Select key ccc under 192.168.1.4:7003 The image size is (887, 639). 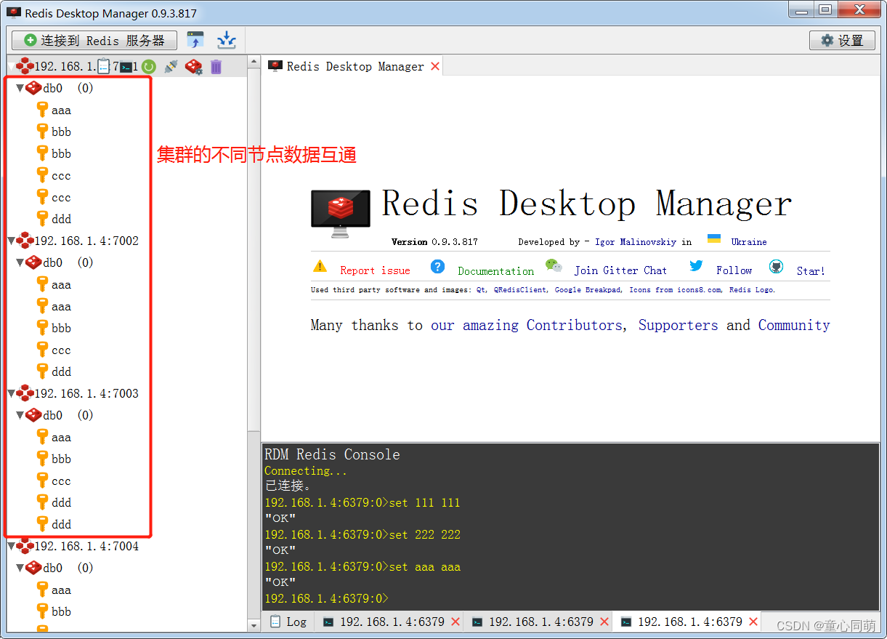61,481
